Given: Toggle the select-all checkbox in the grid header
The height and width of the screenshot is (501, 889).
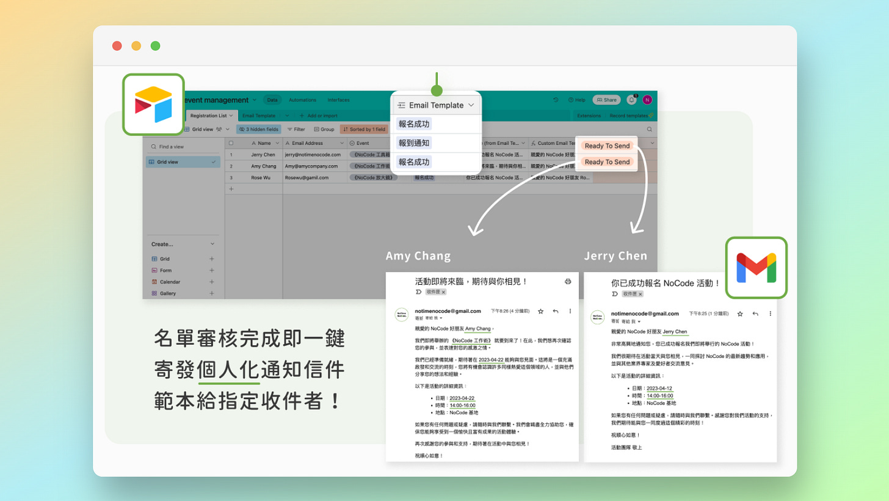Looking at the screenshot, I should pyautogui.click(x=230, y=143).
